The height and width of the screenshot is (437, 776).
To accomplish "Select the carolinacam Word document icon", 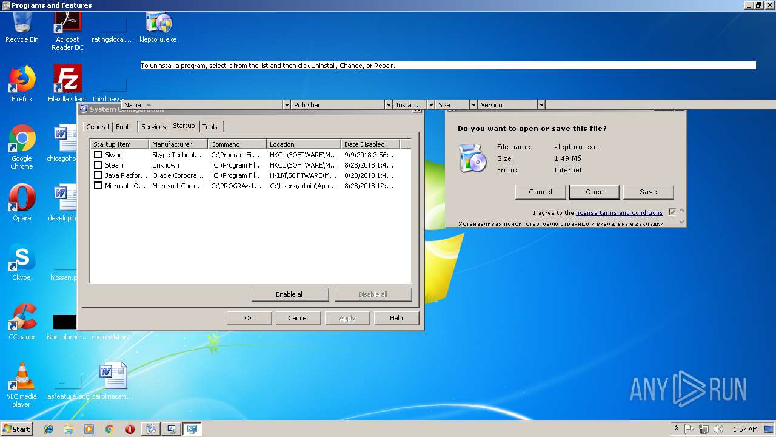I will tap(113, 381).
